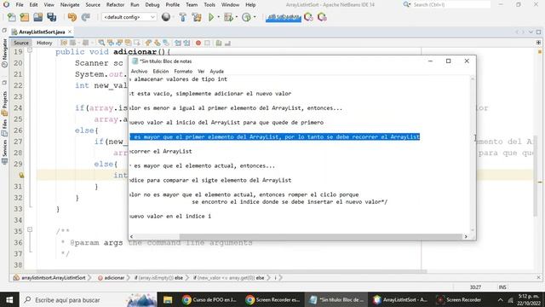Click the lightbulb hint icon at line 30

(x=21, y=175)
